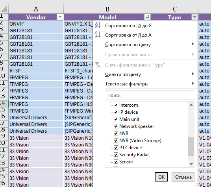This screenshot has height=187, width=211.
Task: Toggle the Intercom checkbox
Action: tap(116, 105)
